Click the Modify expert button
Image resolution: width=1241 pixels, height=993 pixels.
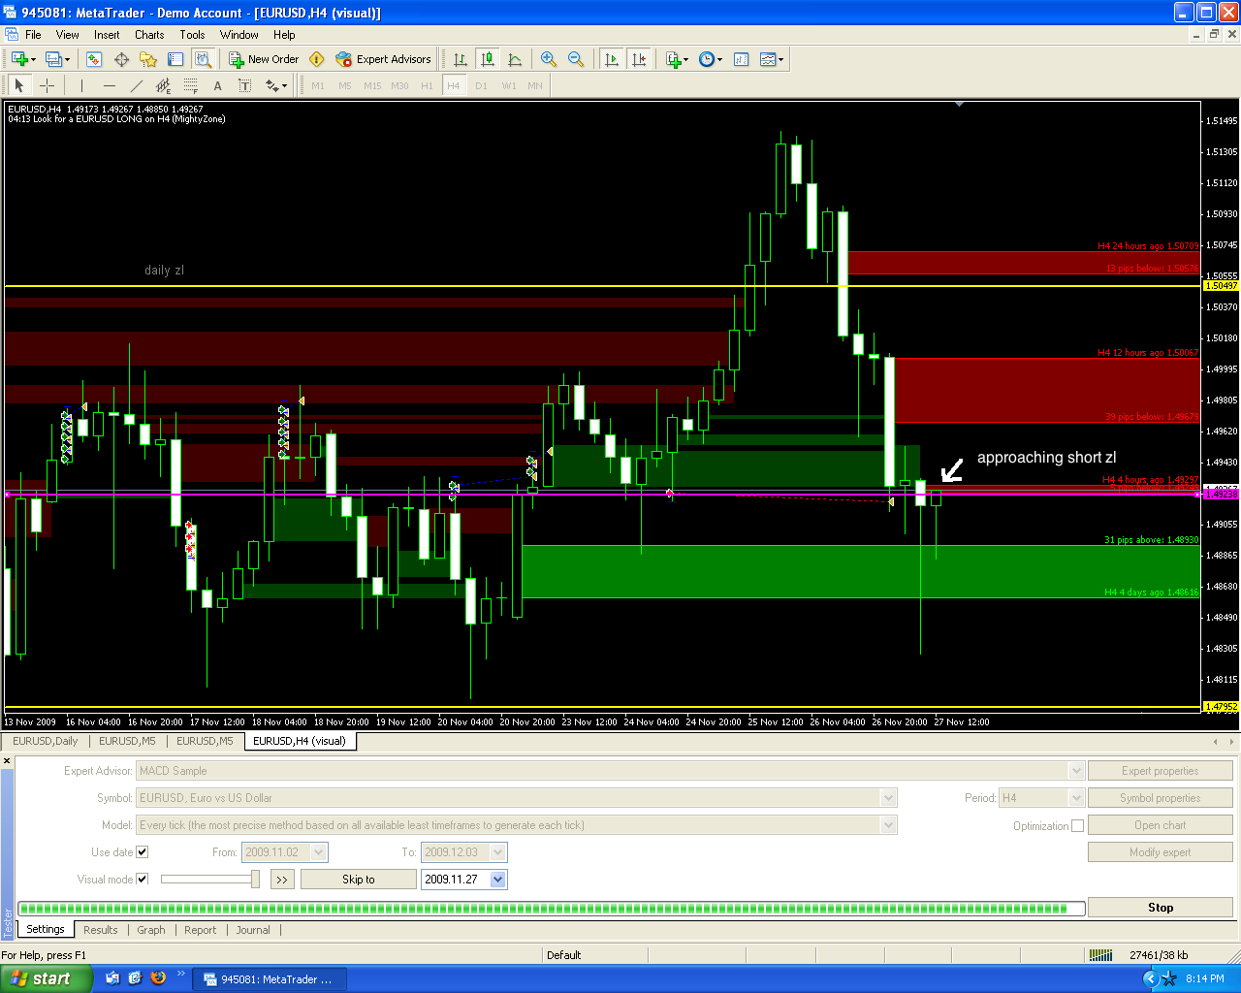coord(1161,852)
